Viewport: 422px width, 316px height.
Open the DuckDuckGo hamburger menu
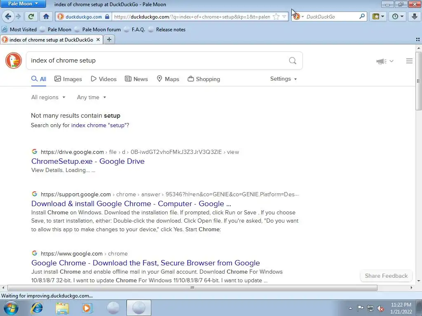click(x=409, y=61)
